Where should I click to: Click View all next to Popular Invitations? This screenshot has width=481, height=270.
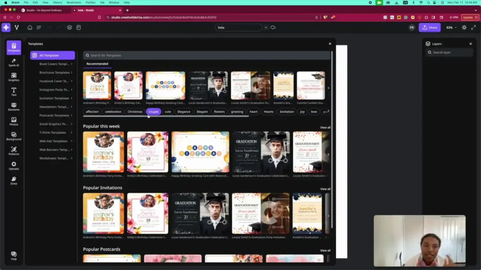tap(325, 189)
